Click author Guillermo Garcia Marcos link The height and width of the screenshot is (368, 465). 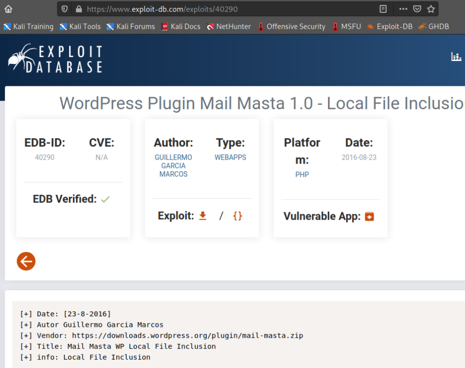coord(173,166)
